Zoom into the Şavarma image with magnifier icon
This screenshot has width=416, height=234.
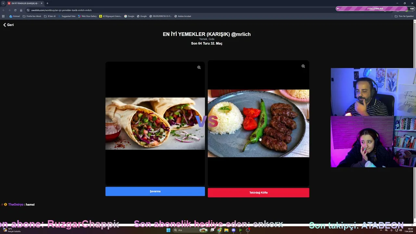tap(199, 67)
